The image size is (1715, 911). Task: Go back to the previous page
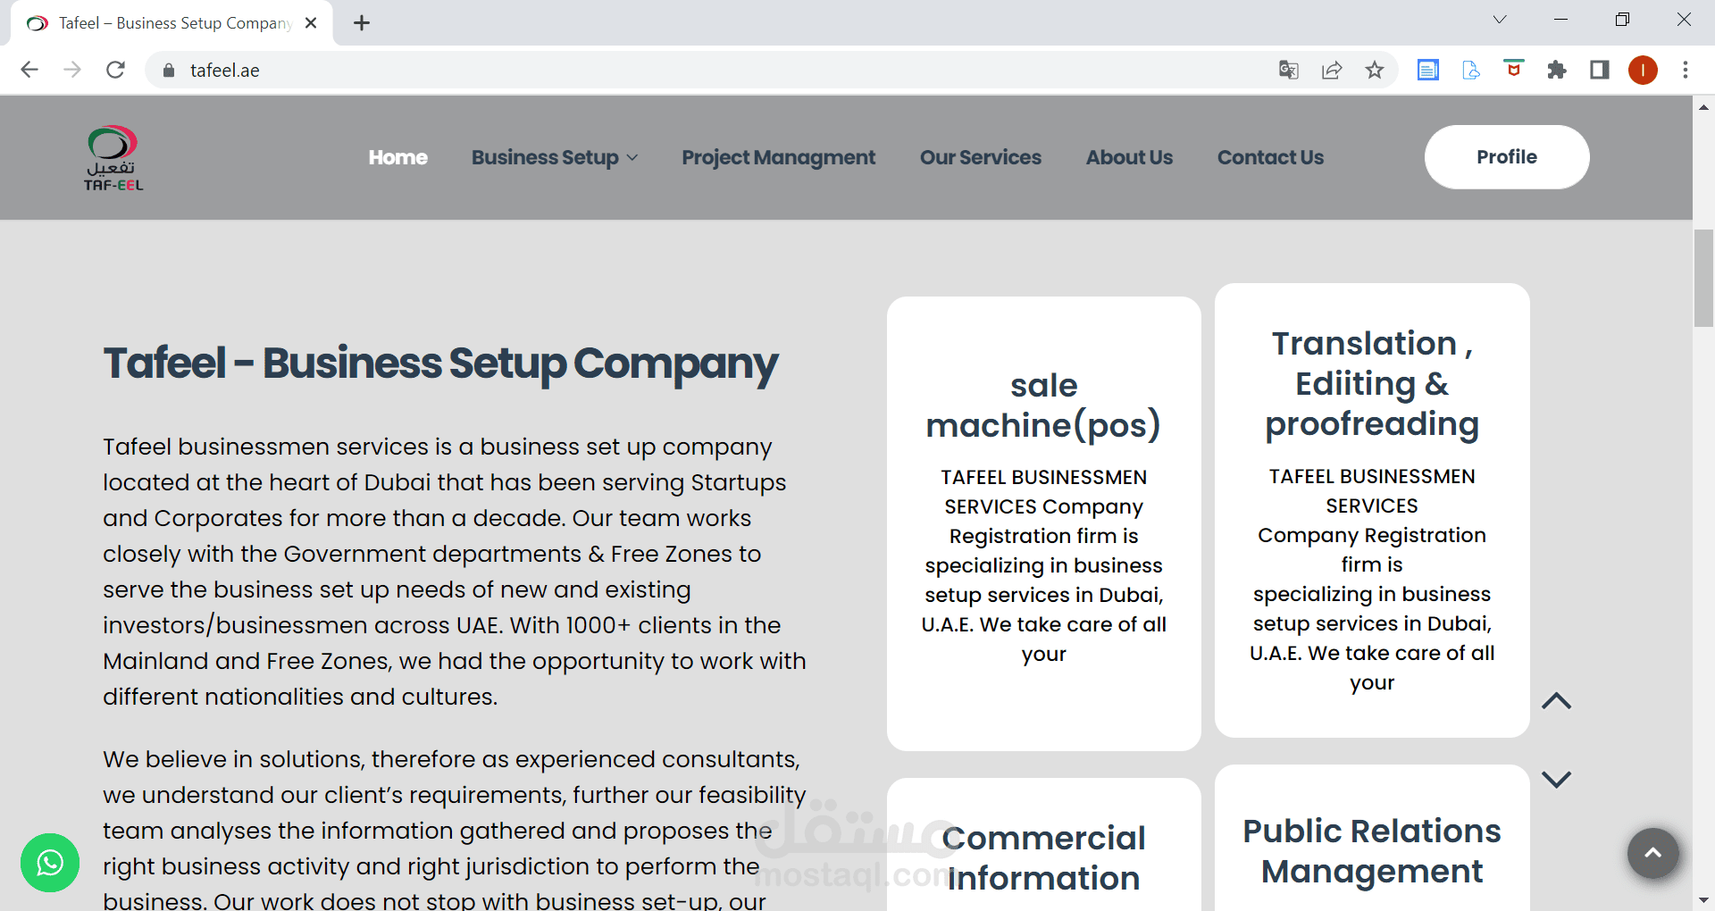29,70
